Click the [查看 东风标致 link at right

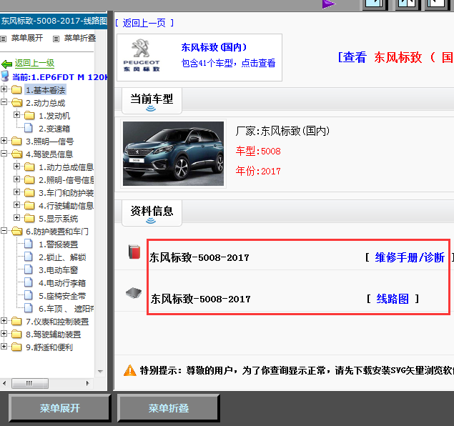click(x=395, y=57)
